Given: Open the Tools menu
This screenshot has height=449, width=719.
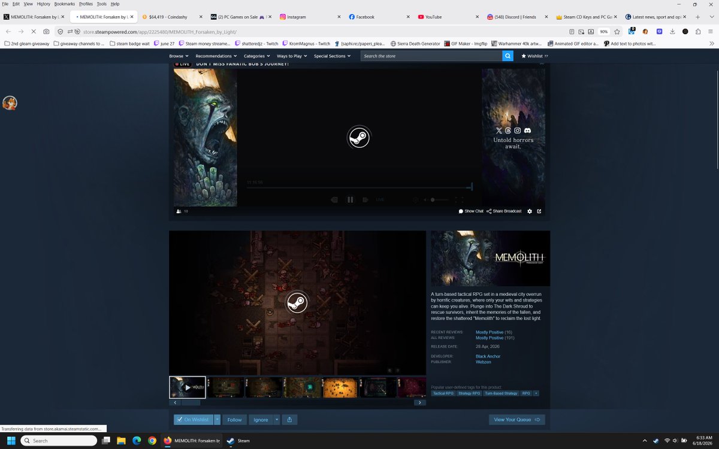Looking at the screenshot, I should [x=101, y=4].
